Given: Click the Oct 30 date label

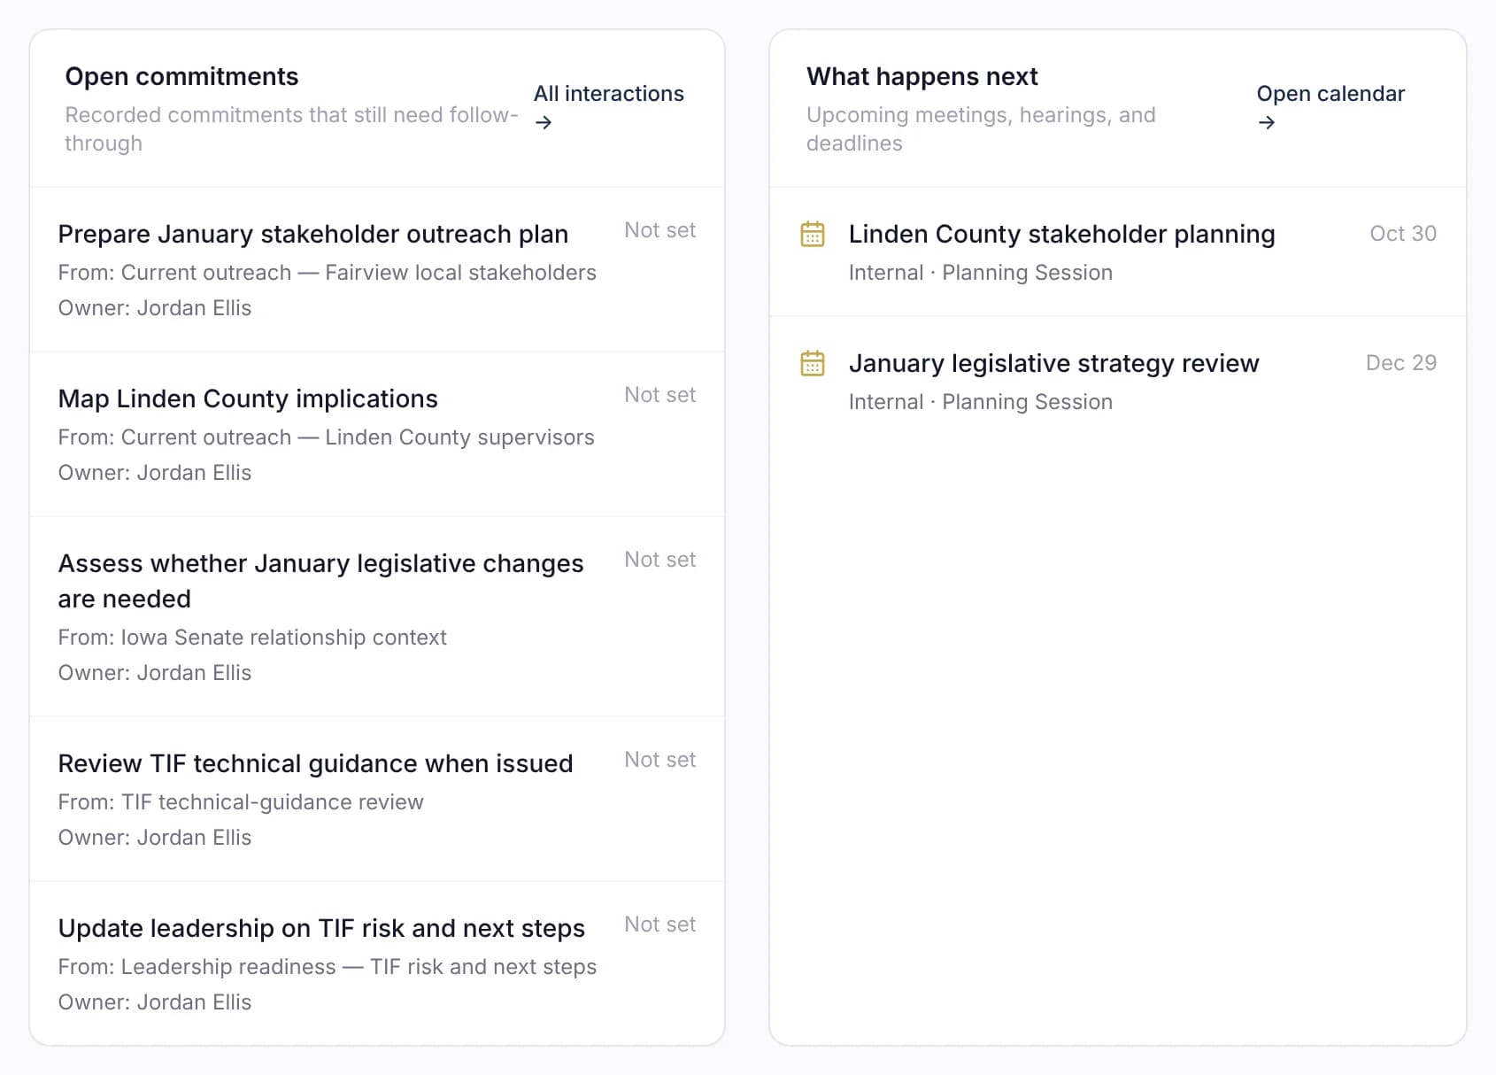Looking at the screenshot, I should [1403, 234].
